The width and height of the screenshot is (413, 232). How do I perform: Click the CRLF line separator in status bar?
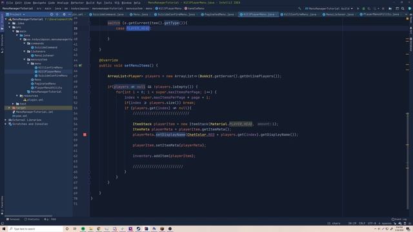[362, 224]
